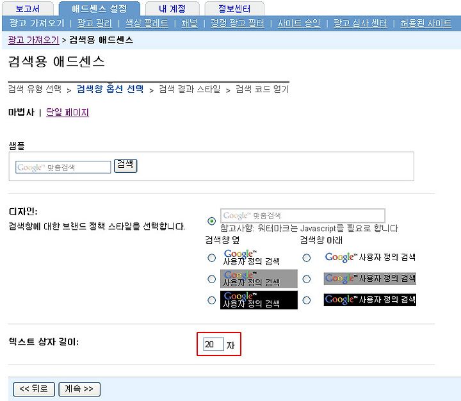Choose white logo below search box radio

[x=306, y=258]
